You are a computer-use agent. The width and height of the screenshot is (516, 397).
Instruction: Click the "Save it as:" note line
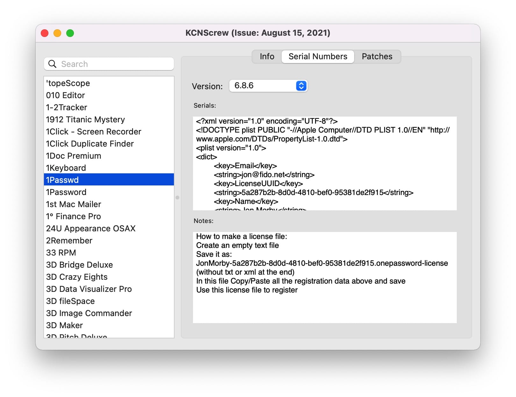[x=214, y=254]
